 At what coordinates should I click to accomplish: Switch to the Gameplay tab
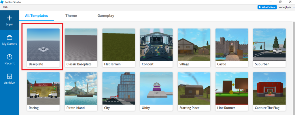(x=106, y=16)
